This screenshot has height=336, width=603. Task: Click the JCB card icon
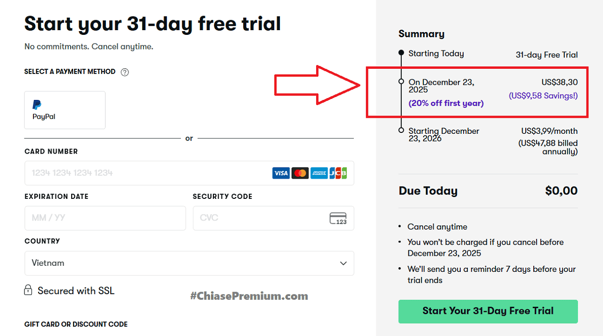pyautogui.click(x=338, y=173)
